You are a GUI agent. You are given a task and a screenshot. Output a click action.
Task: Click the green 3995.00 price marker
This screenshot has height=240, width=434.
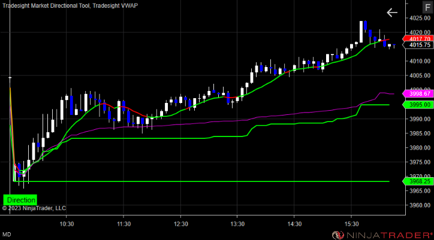tap(418, 105)
